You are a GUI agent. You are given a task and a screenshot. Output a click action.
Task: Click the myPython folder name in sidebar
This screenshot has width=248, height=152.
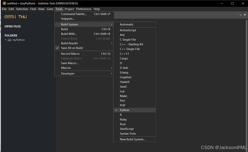click(19, 40)
